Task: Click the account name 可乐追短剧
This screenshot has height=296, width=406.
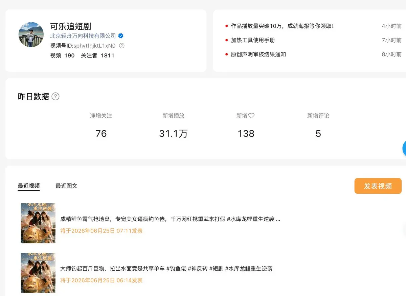Action: coord(70,26)
